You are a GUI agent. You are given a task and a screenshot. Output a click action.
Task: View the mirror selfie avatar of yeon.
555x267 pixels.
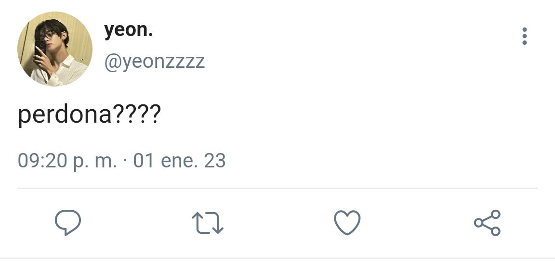click(55, 49)
